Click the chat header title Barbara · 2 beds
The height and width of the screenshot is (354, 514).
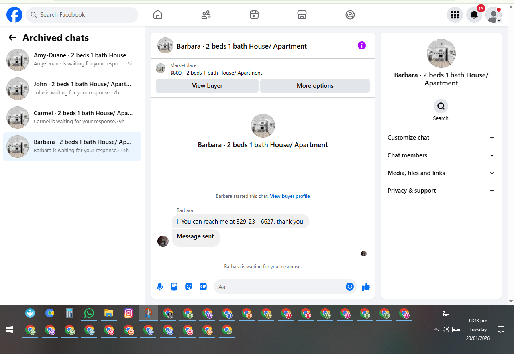click(242, 46)
